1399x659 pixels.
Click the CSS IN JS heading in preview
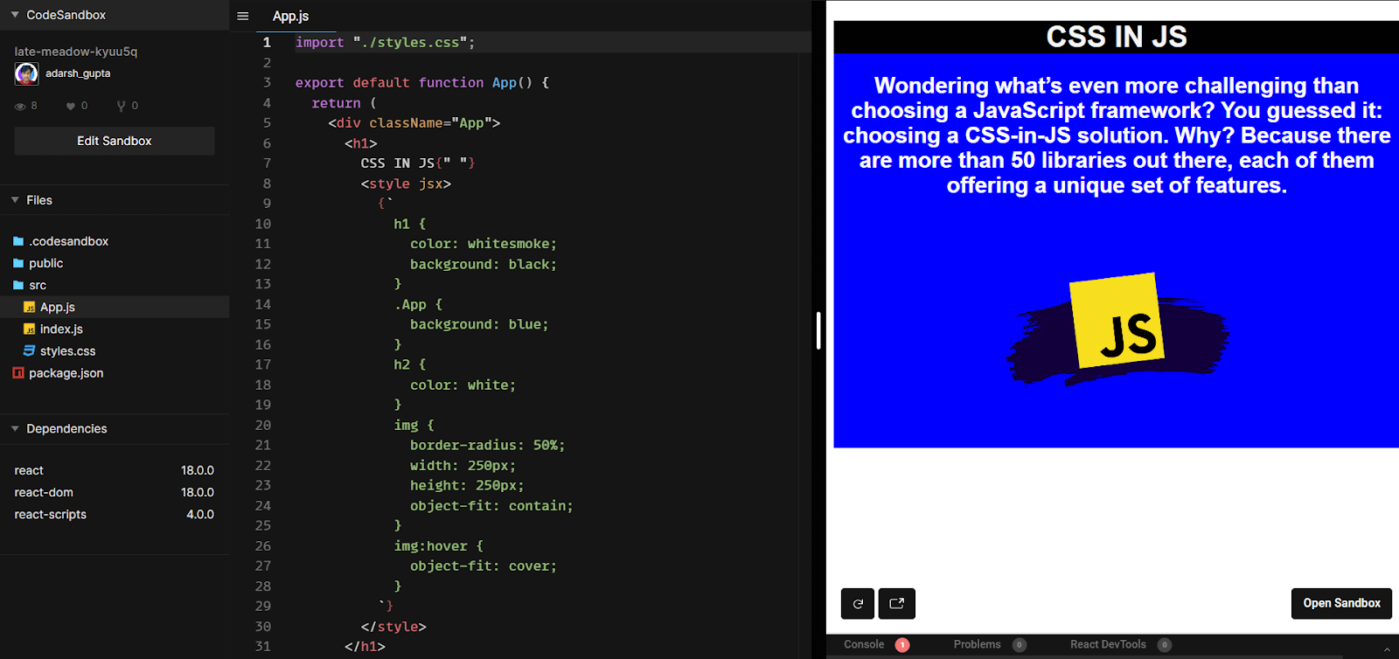1117,37
